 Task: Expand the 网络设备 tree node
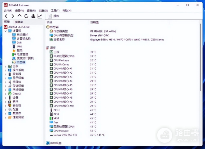(x=5, y=90)
